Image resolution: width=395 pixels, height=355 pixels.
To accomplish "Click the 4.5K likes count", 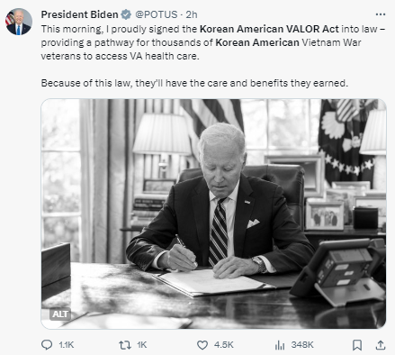I will pyautogui.click(x=224, y=345).
